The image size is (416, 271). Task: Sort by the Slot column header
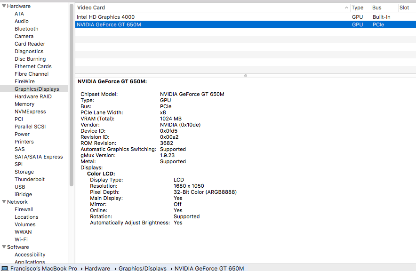pos(407,8)
